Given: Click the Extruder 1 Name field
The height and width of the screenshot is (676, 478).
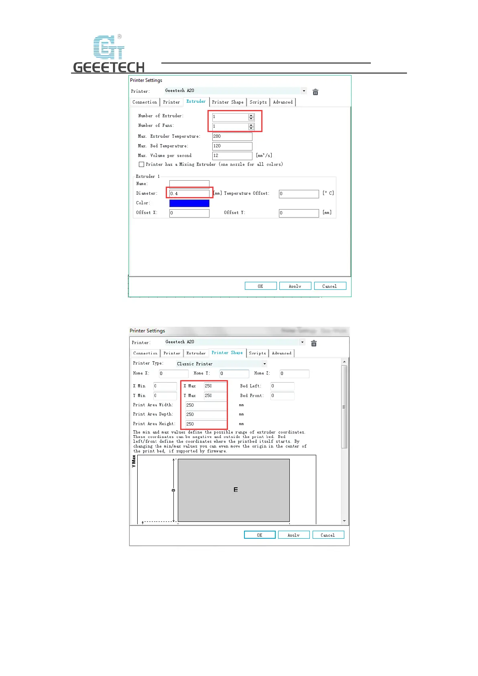Looking at the screenshot, I should tap(189, 184).
